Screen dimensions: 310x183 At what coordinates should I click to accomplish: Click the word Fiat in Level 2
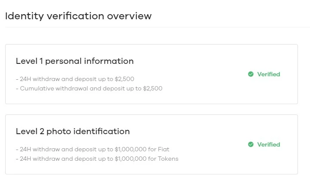(x=164, y=149)
